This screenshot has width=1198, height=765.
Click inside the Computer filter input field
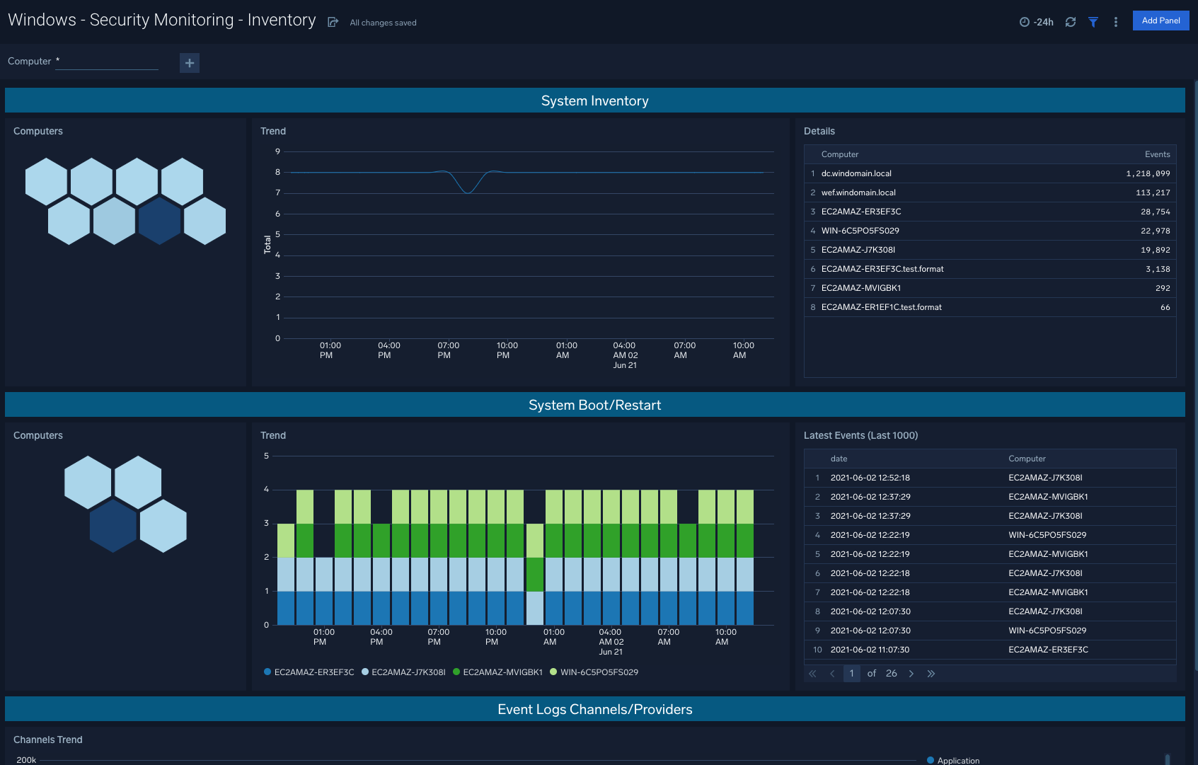pos(106,62)
